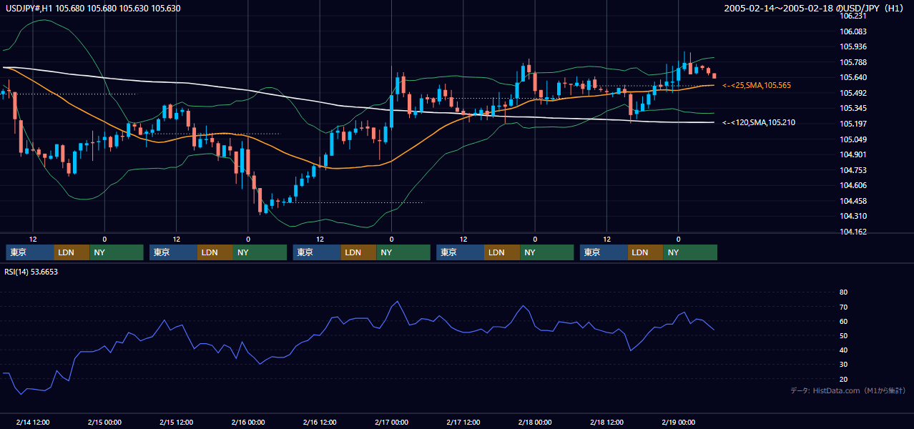Select the 2005-02-14〜2005-02-18 USD/JPY chart title
Viewport: 914px width, 429px height.
click(815, 9)
